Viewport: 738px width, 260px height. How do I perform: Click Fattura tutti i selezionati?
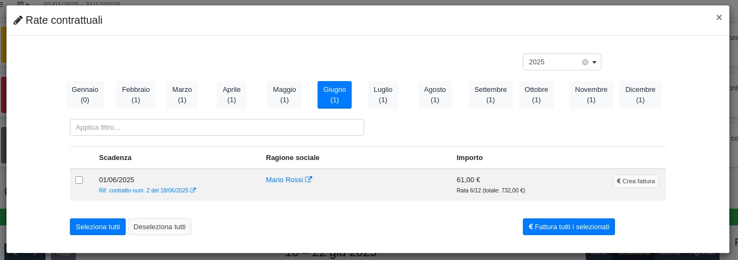tap(568, 226)
